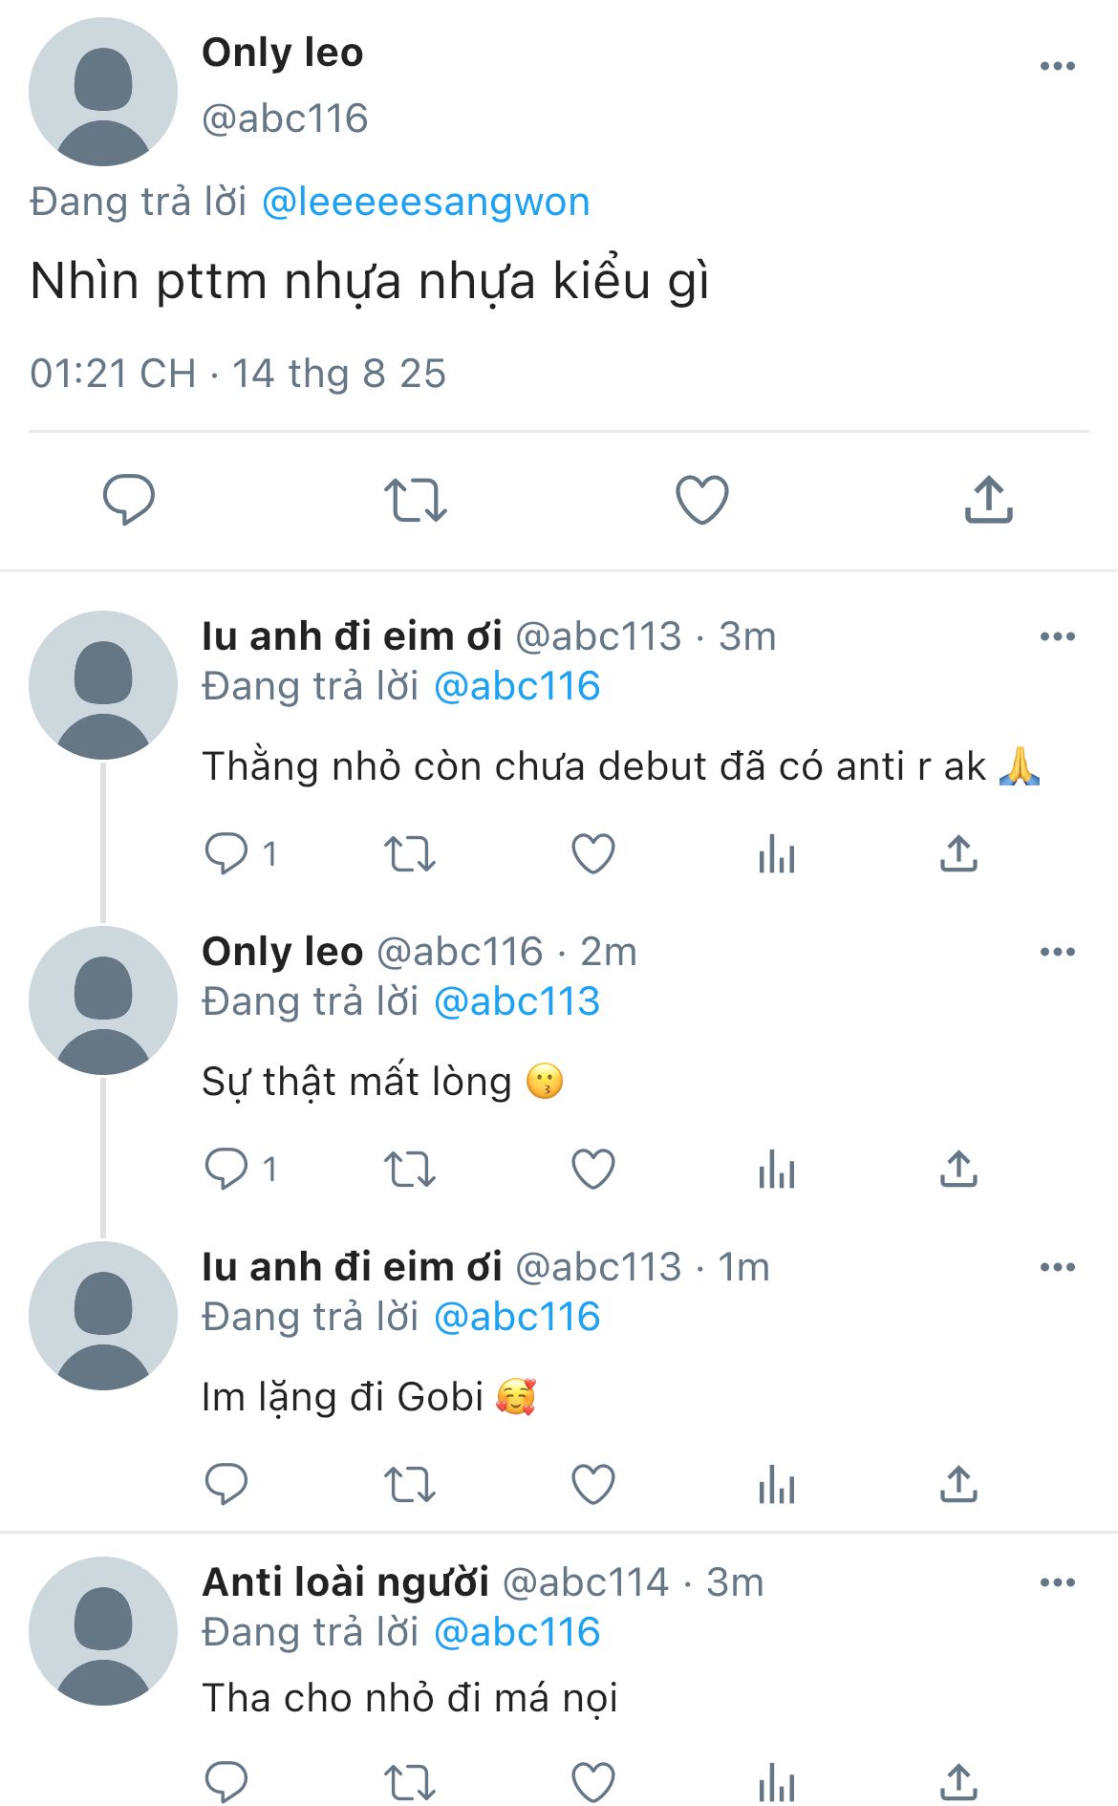Retweet the 'Sự thật mất lòng' reply
Screen dimensions: 1118x1806
(x=409, y=1169)
